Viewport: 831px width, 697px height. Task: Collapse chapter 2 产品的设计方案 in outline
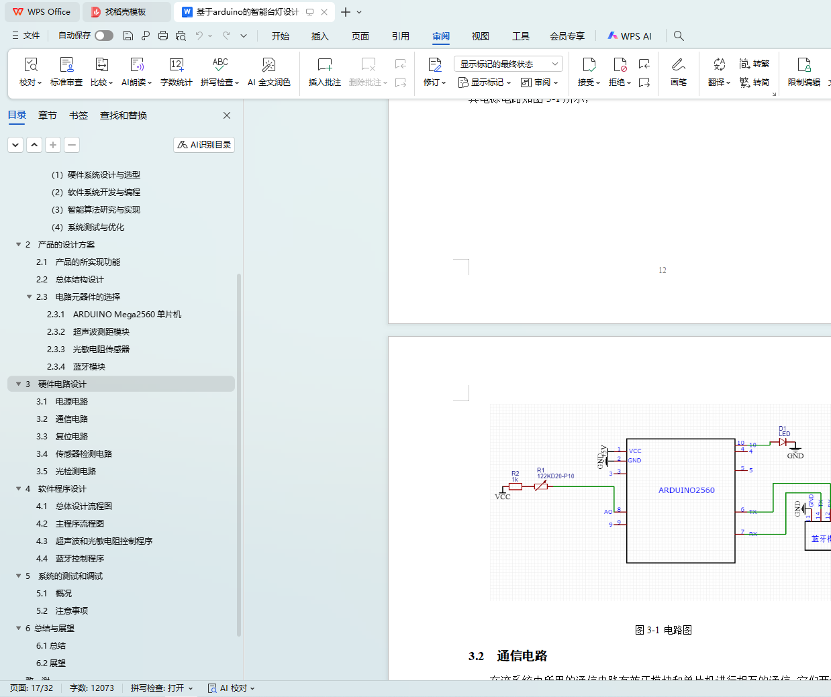click(19, 245)
